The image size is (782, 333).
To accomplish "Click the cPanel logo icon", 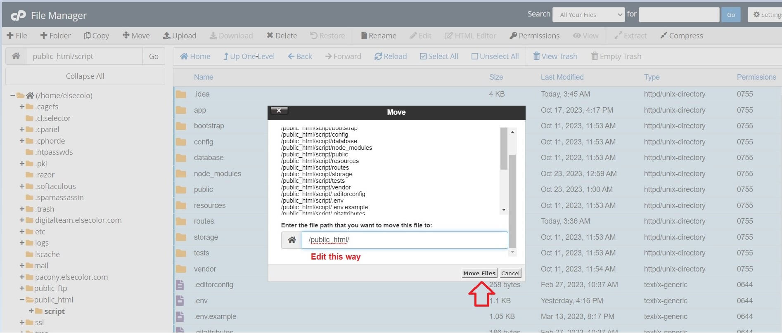I will click(x=18, y=16).
